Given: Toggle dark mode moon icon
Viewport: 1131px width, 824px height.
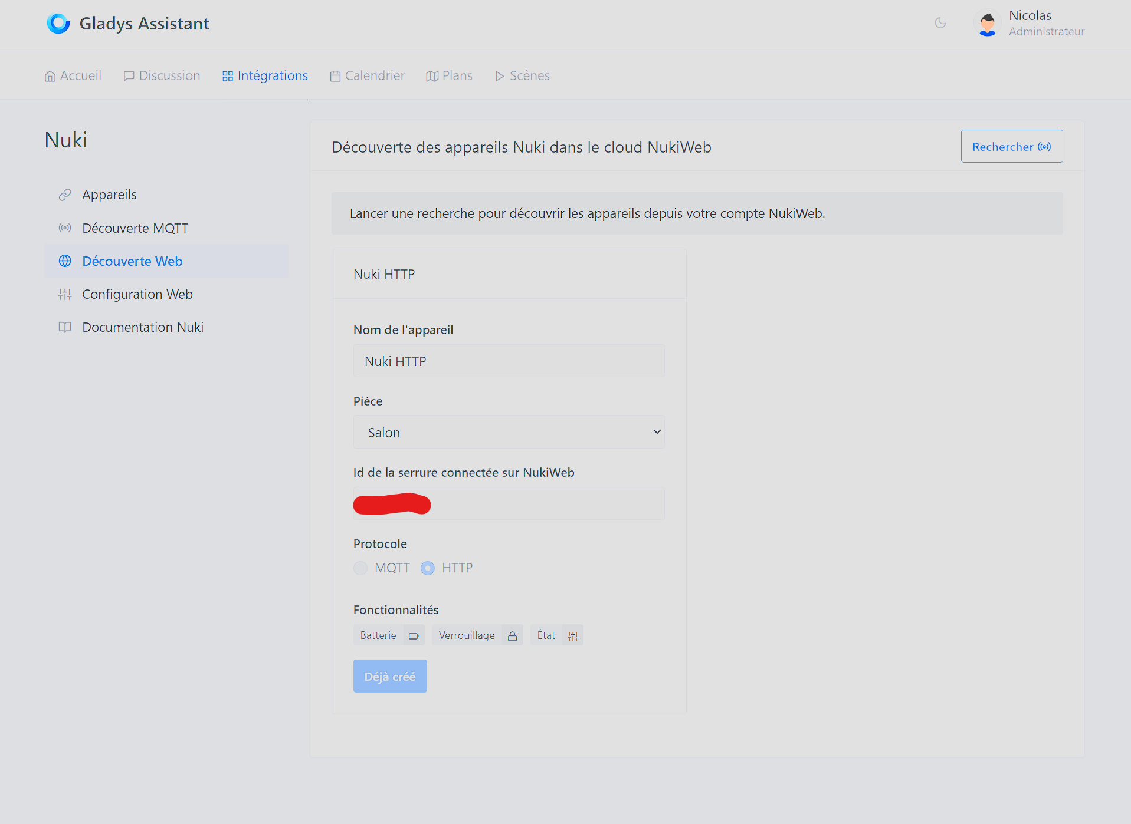Looking at the screenshot, I should [940, 23].
